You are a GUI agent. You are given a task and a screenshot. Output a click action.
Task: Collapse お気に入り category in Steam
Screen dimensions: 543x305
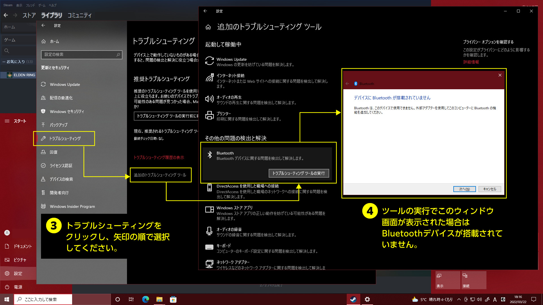(4, 62)
